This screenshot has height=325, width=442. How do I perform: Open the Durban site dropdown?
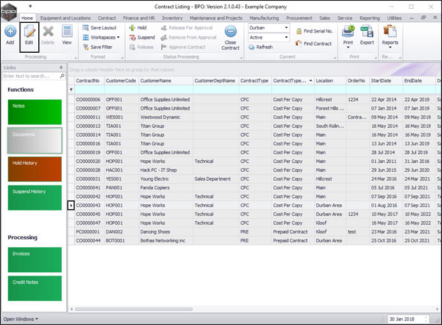coord(286,28)
